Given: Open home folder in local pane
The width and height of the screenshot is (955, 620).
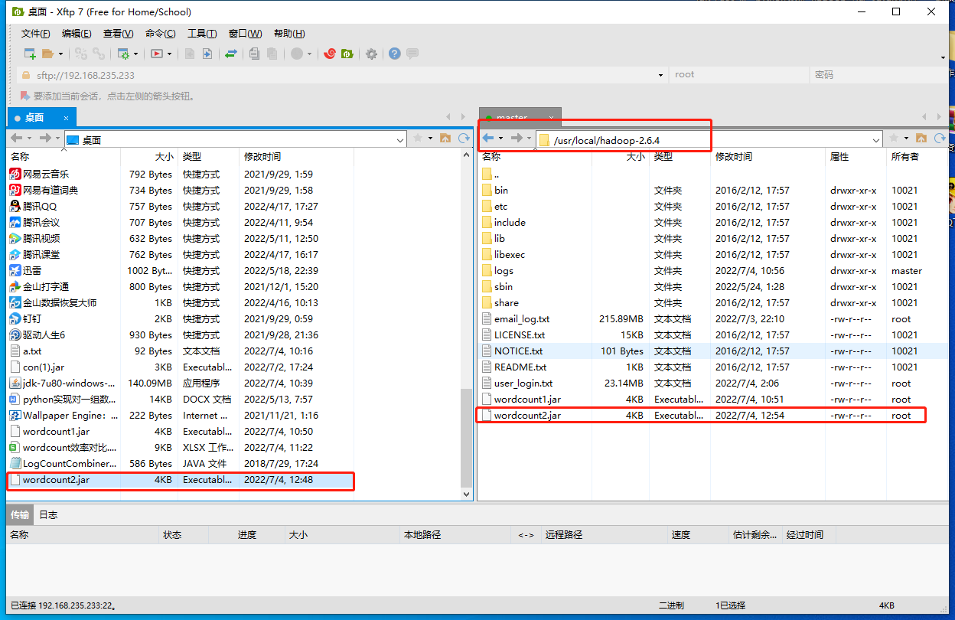Looking at the screenshot, I should [x=446, y=138].
